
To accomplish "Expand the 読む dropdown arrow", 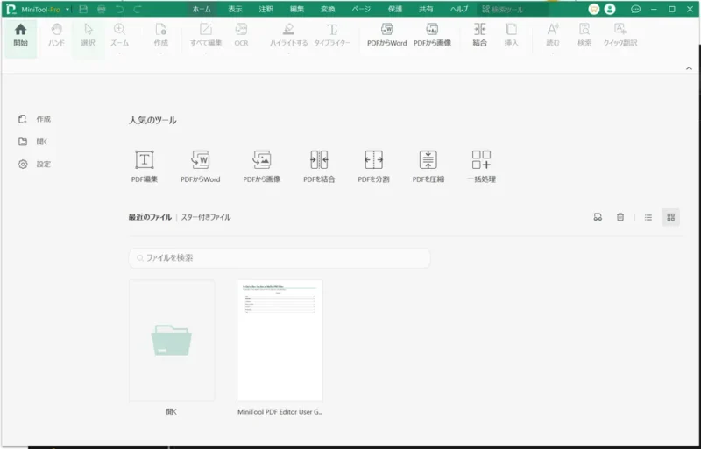I will coord(553,53).
